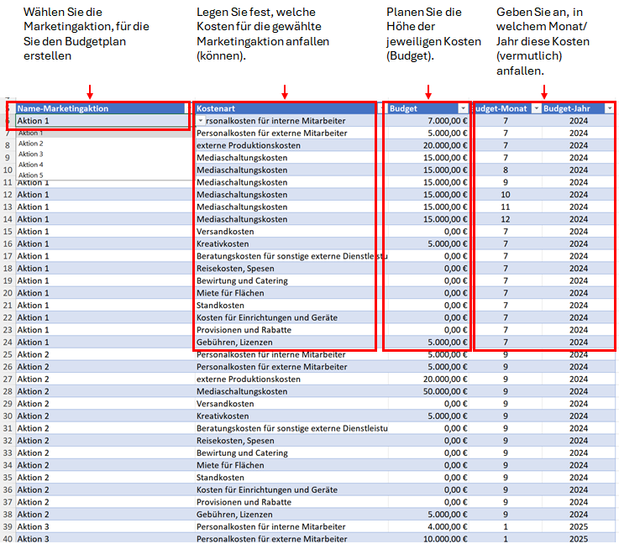Screen dimensions: 619x544
Task: Open the Budget-Jahr column filter dropdown
Action: pyautogui.click(x=610, y=108)
